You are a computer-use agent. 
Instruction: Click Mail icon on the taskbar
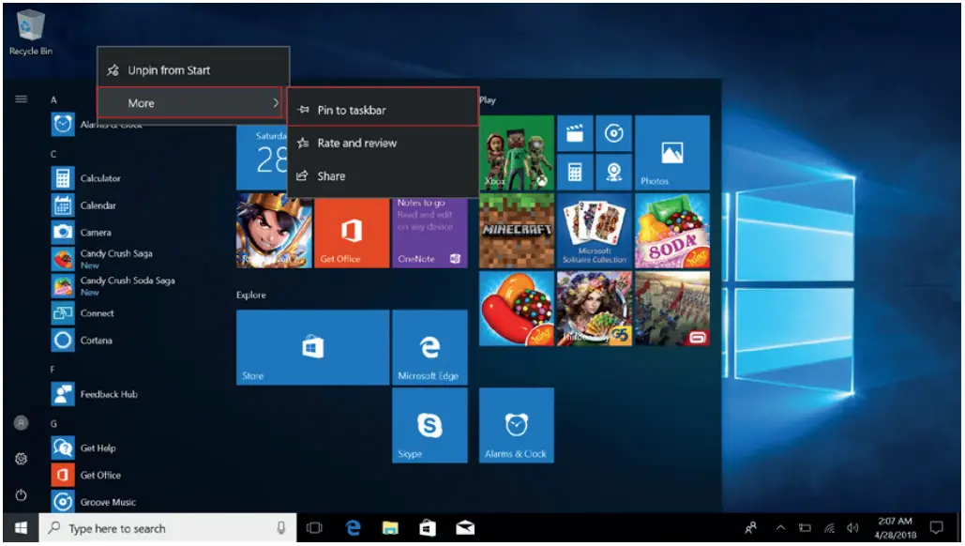tap(465, 528)
